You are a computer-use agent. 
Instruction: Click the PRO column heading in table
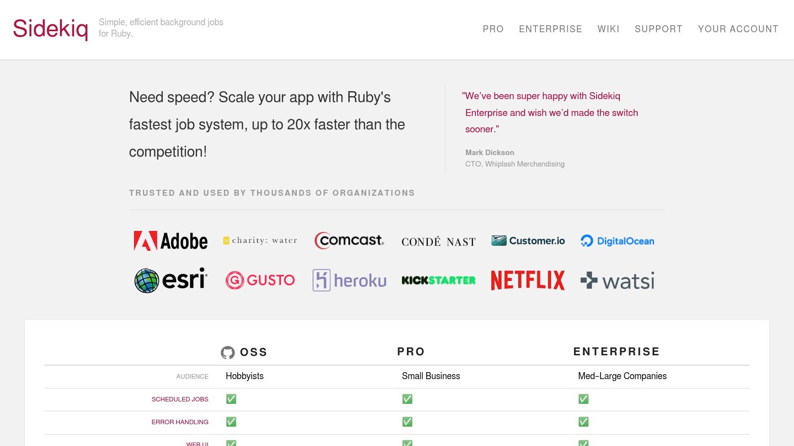(411, 351)
